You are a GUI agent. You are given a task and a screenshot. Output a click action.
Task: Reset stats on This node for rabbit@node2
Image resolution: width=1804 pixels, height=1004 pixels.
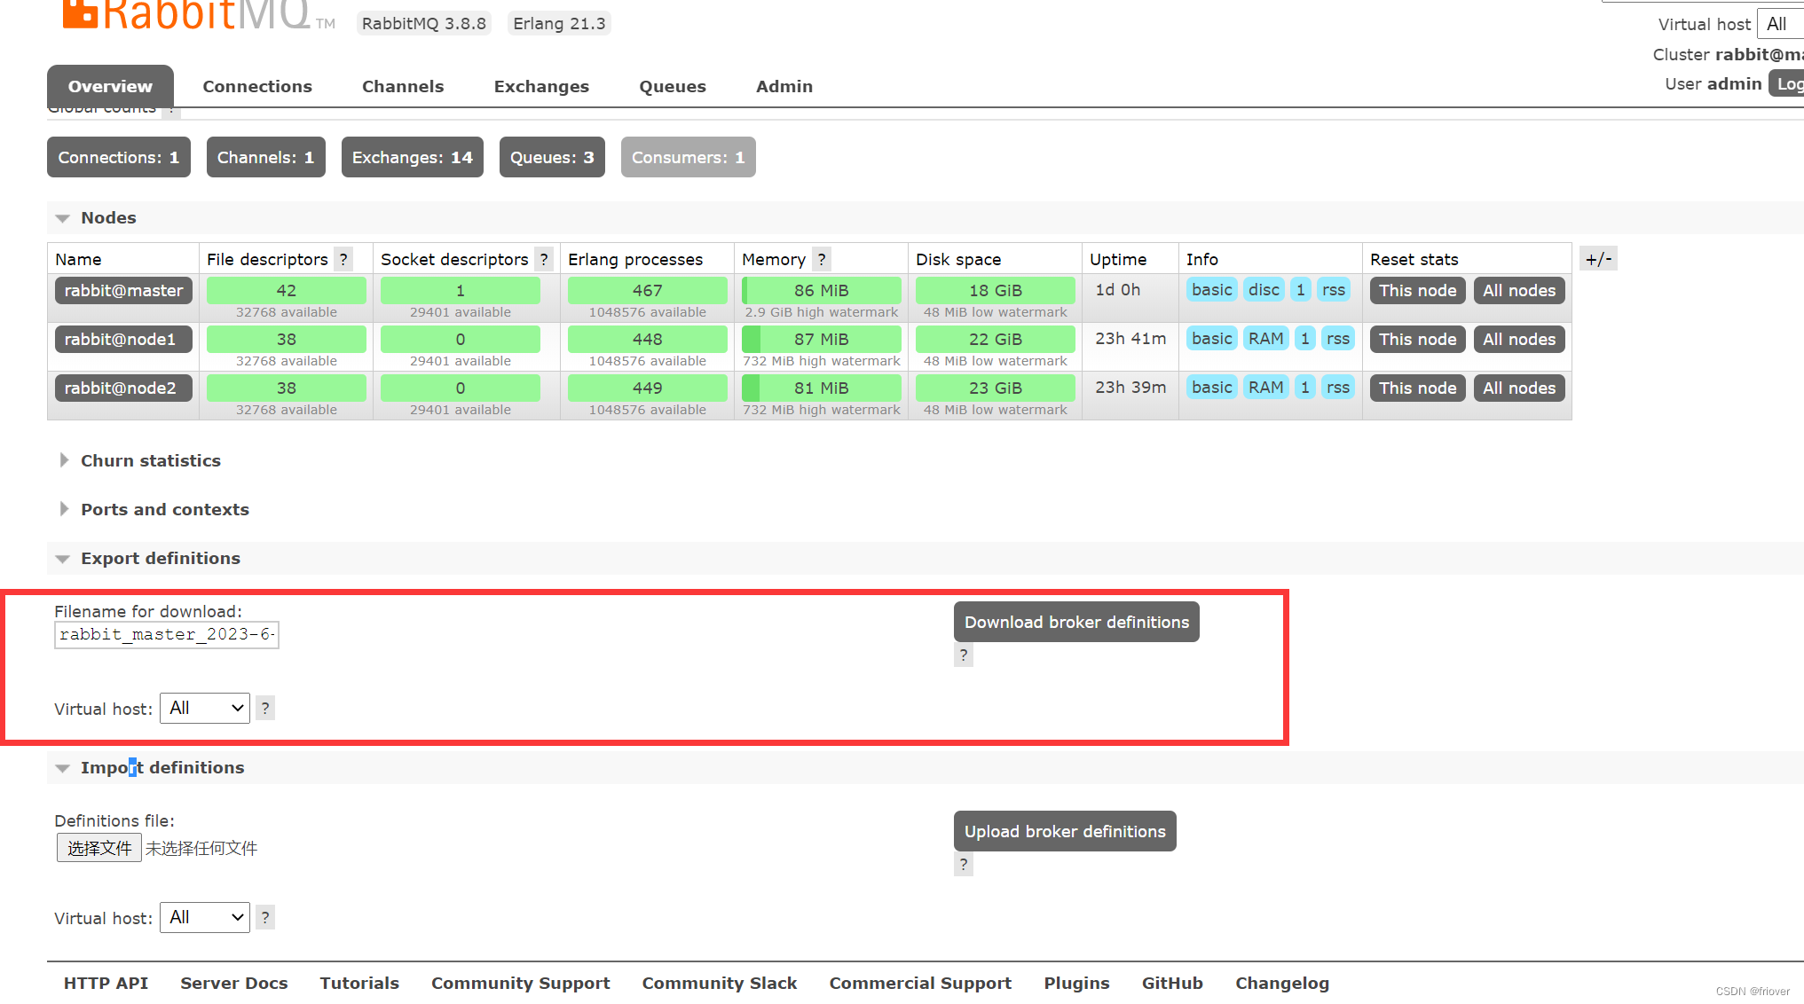(x=1417, y=388)
